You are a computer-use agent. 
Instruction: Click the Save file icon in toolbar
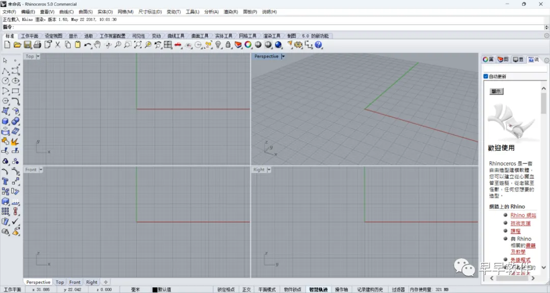click(28, 45)
